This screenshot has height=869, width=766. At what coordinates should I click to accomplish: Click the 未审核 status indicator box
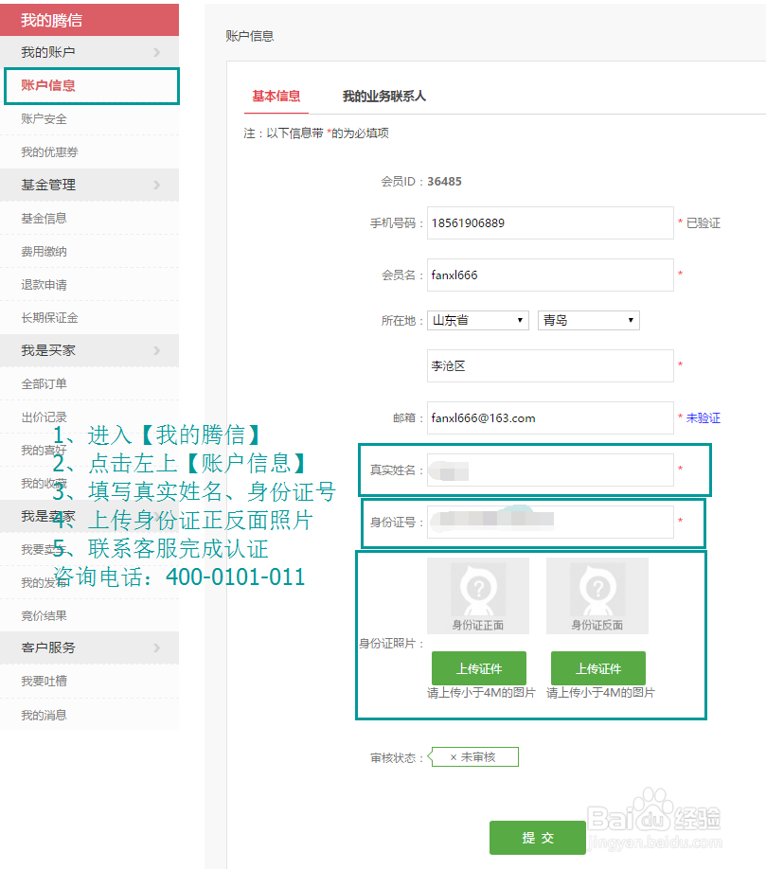473,756
